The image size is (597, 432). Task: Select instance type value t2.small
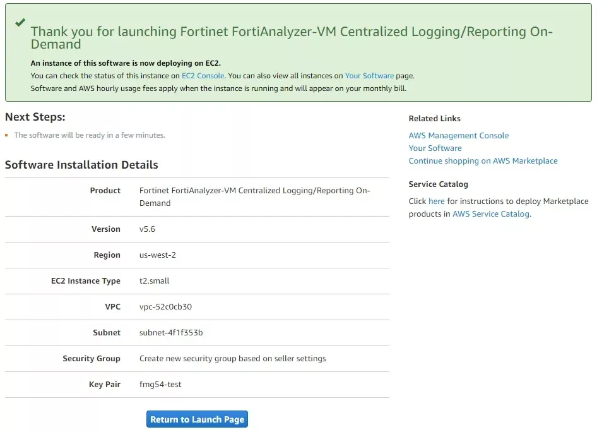pyautogui.click(x=154, y=281)
